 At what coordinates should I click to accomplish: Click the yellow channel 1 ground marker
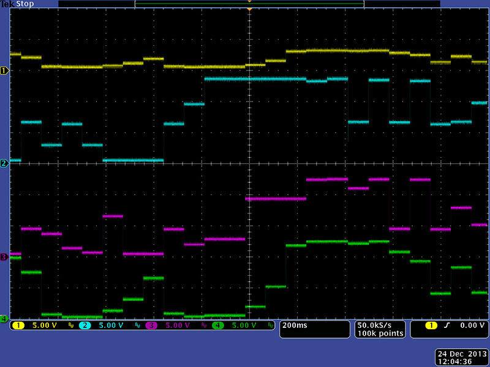pyautogui.click(x=4, y=70)
